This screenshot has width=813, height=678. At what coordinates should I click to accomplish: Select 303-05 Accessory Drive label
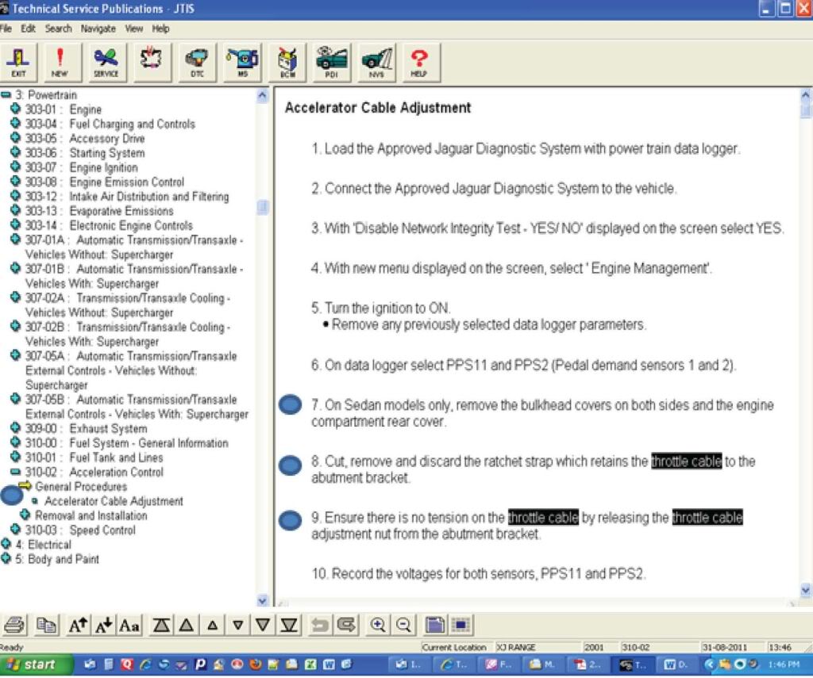coord(85,139)
